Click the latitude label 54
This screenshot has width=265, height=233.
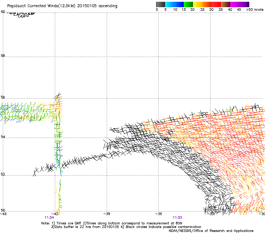(x=3, y=137)
